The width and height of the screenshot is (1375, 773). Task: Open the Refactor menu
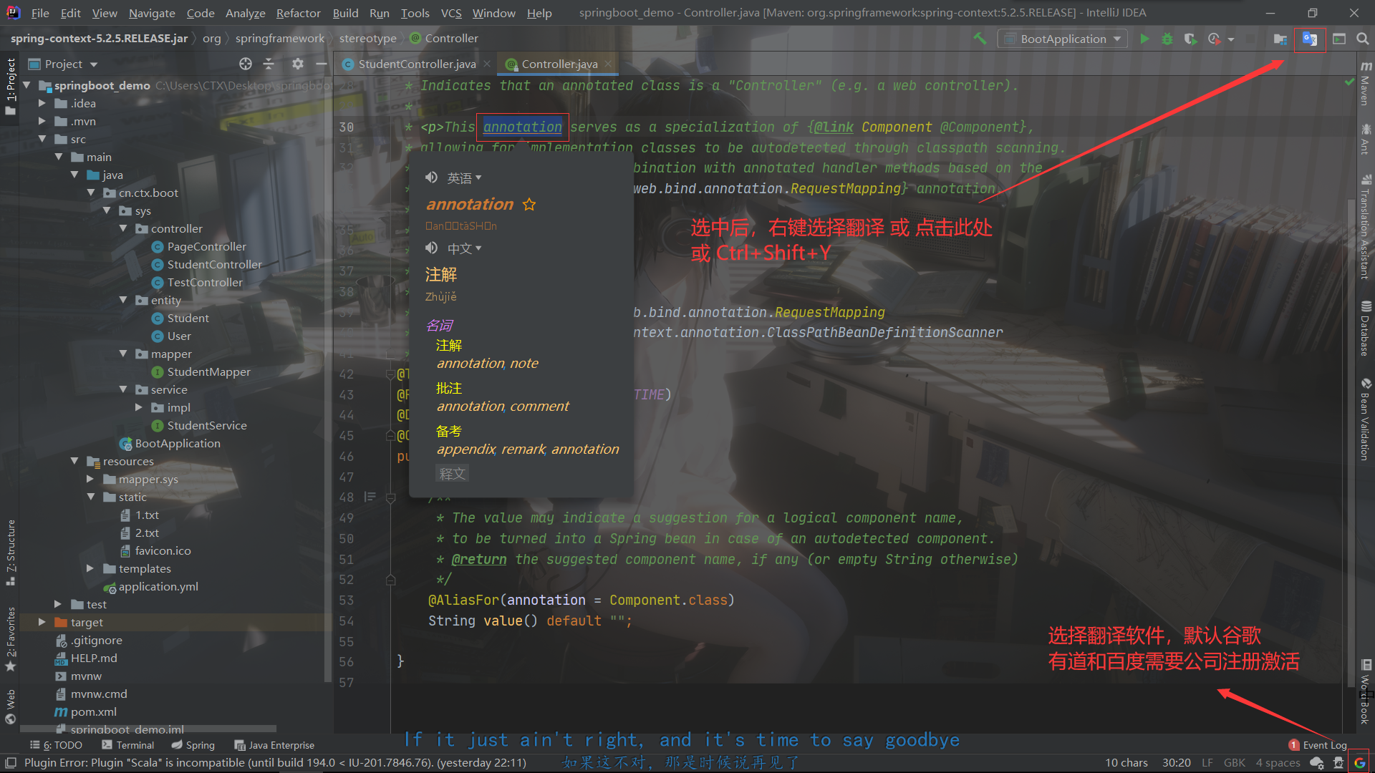pos(298,13)
